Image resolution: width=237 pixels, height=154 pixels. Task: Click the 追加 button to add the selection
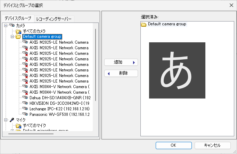[x=121, y=62]
